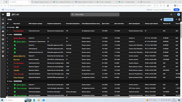Open the S user account avatar
Screen dimensions: 182x102
pyautogui.click(x=179, y=14)
